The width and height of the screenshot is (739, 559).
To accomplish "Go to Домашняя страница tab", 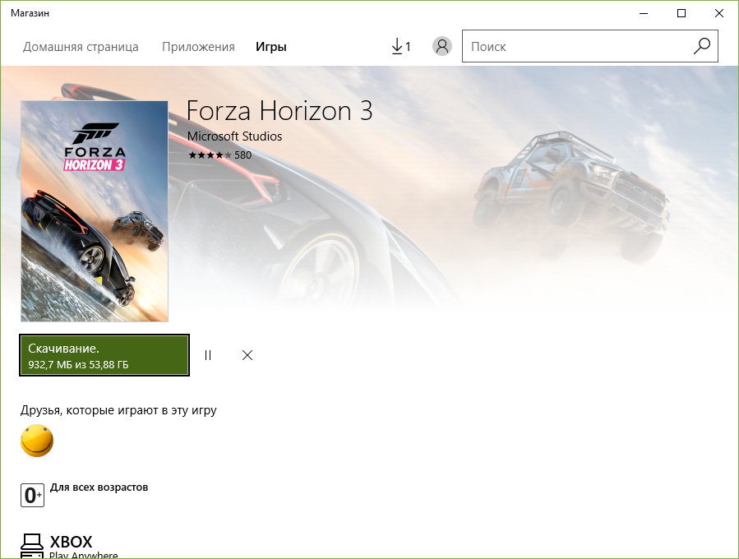I will click(x=81, y=47).
